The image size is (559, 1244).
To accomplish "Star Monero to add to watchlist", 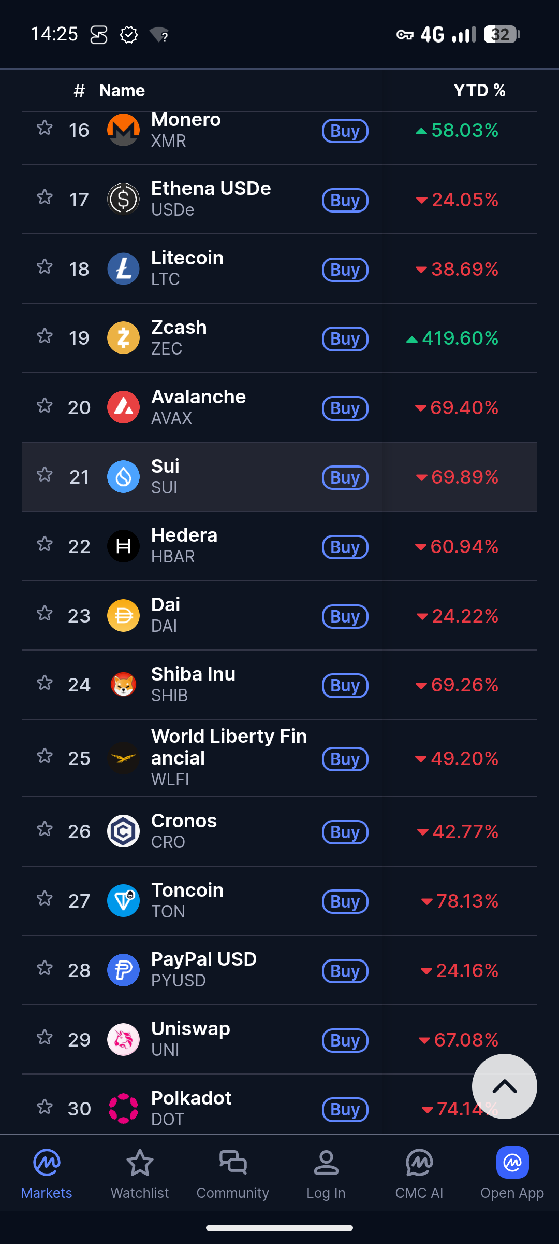I will [45, 128].
